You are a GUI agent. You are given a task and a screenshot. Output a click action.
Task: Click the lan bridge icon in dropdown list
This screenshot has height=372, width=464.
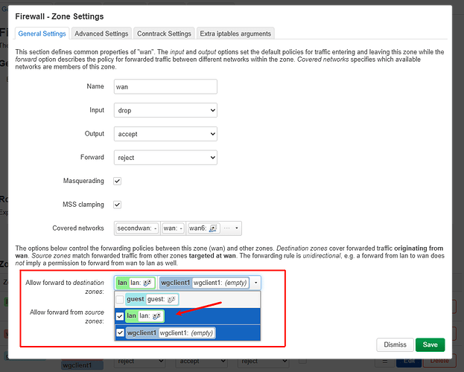(156, 316)
